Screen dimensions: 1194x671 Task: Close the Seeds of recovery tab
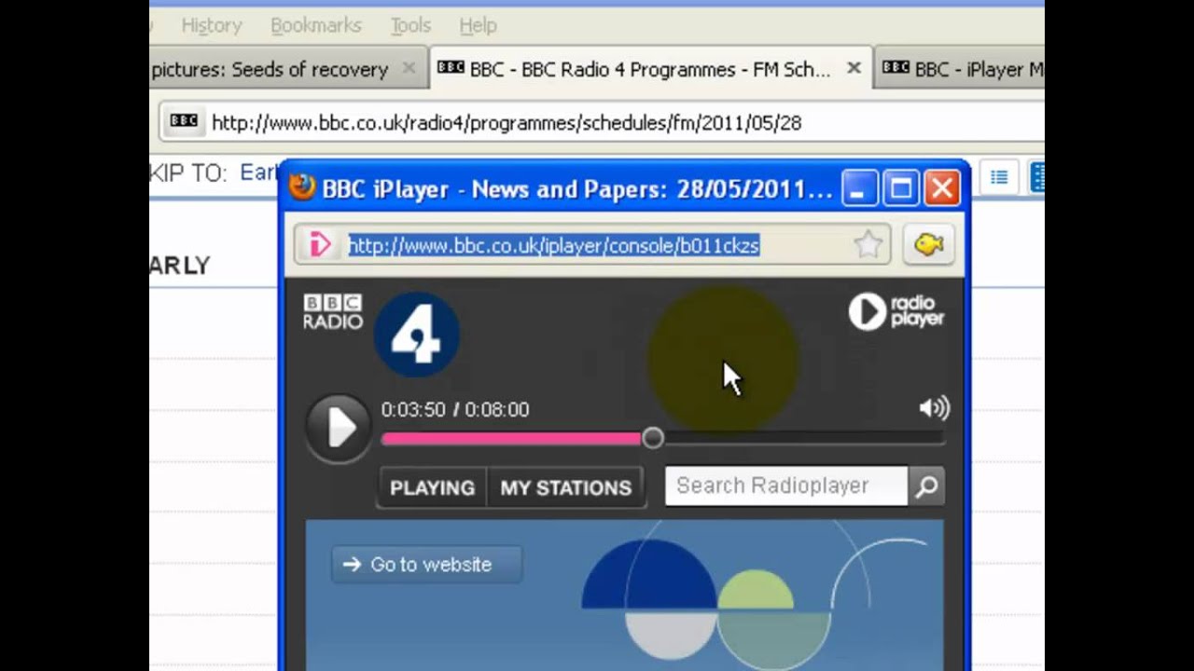(409, 68)
